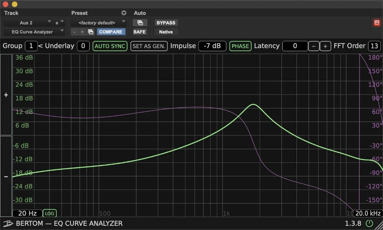Click the minus icon below the dB scale
Screen dimensions: 383x230
point(6,177)
